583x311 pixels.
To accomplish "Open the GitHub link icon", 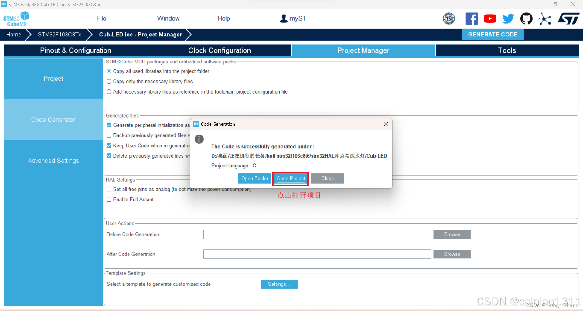I will click(526, 19).
